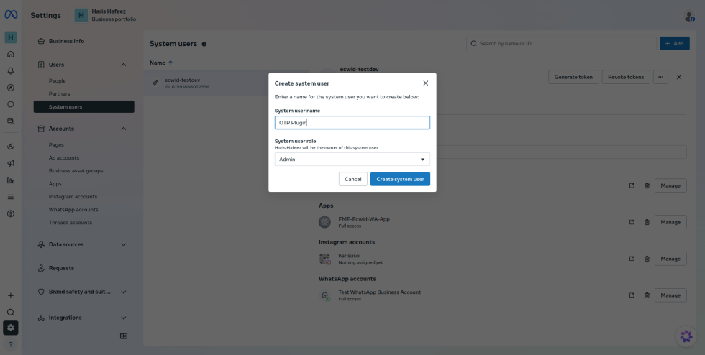Screen dimensions: 705x355
Task: Cancel the Create system user dialog
Action: click(353, 179)
